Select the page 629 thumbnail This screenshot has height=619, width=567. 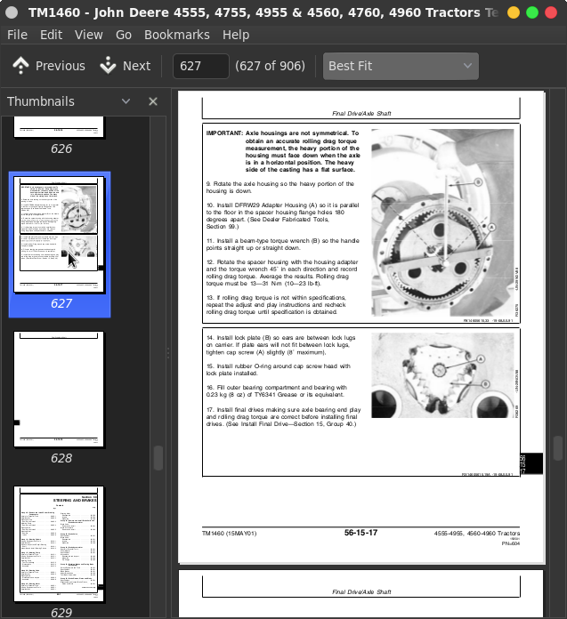60,543
